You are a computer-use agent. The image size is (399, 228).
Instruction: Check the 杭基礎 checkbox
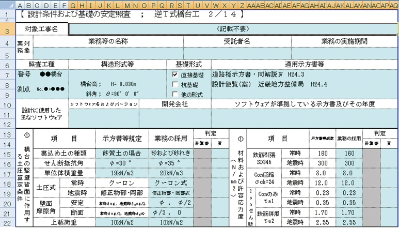coord(175,84)
